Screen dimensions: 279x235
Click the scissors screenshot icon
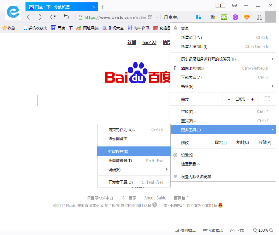[x=259, y=17]
